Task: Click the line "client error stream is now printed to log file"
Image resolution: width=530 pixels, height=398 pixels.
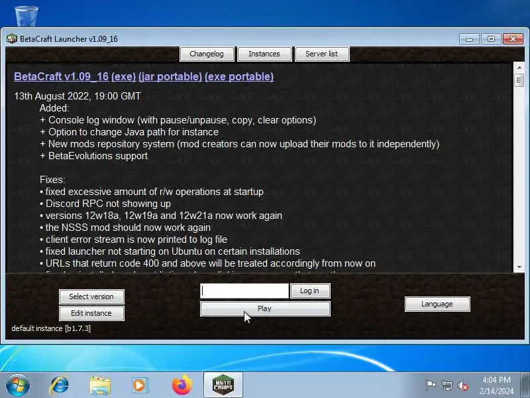Action: [x=134, y=239]
